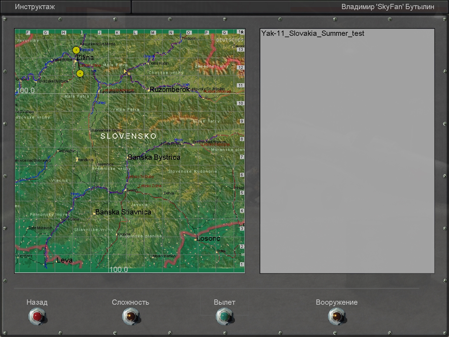449x337 pixels.
Task: Click the Leva town on the map
Action: point(65,260)
